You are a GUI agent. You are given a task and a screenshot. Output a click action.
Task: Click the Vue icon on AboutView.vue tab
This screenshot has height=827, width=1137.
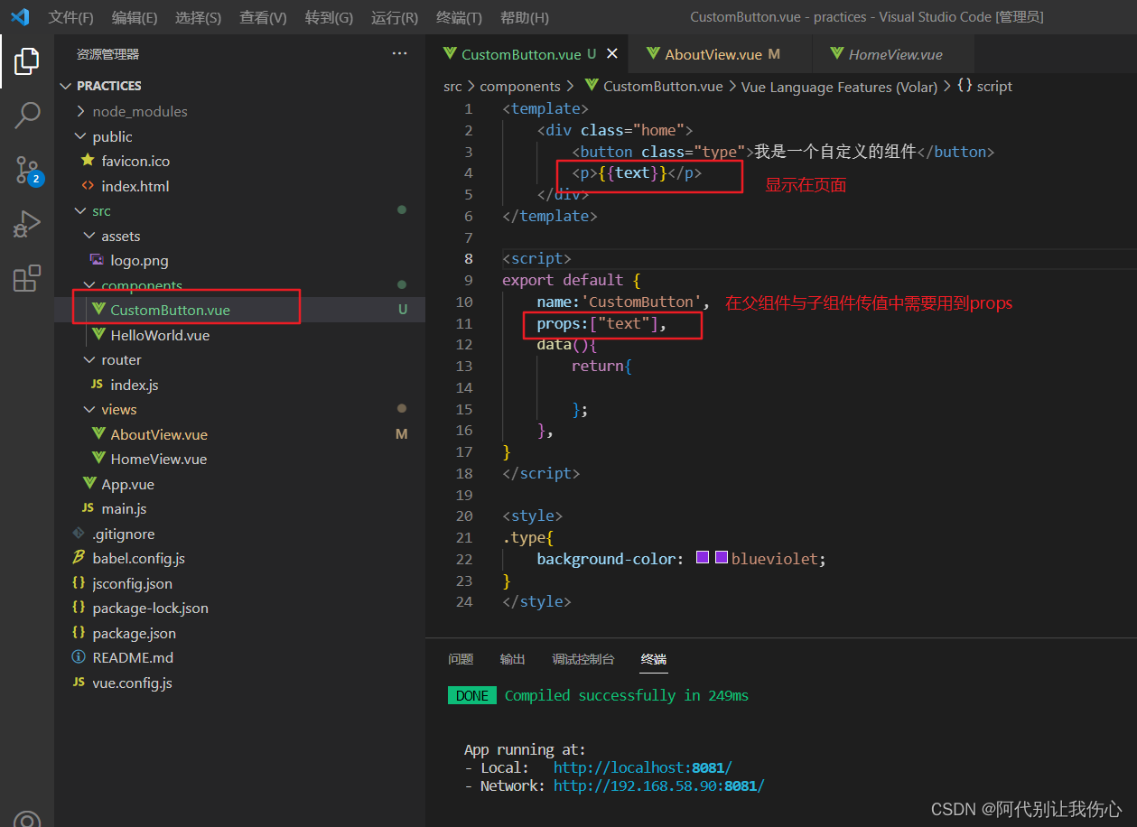point(653,54)
